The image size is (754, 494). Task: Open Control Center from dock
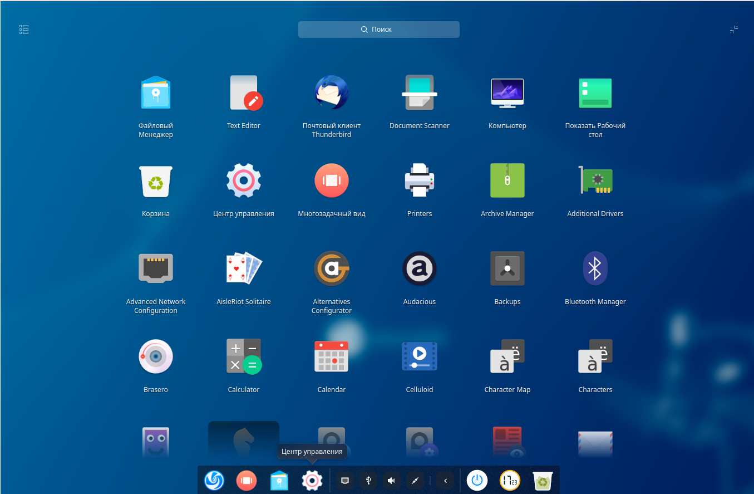(x=312, y=480)
